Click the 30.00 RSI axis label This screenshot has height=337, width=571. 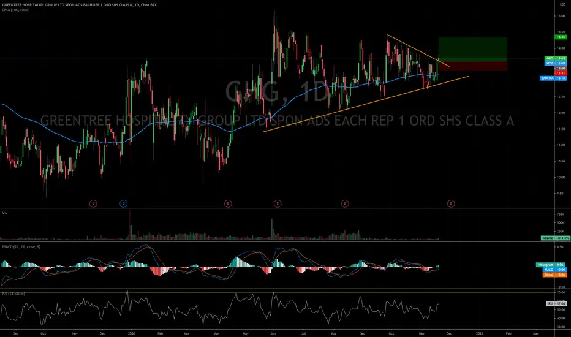click(x=561, y=327)
